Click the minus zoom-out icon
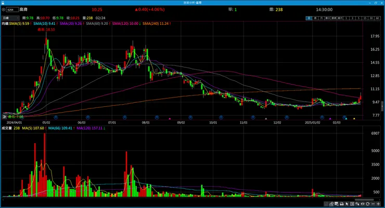The height and width of the screenshot is (208, 385). pyautogui.click(x=373, y=204)
